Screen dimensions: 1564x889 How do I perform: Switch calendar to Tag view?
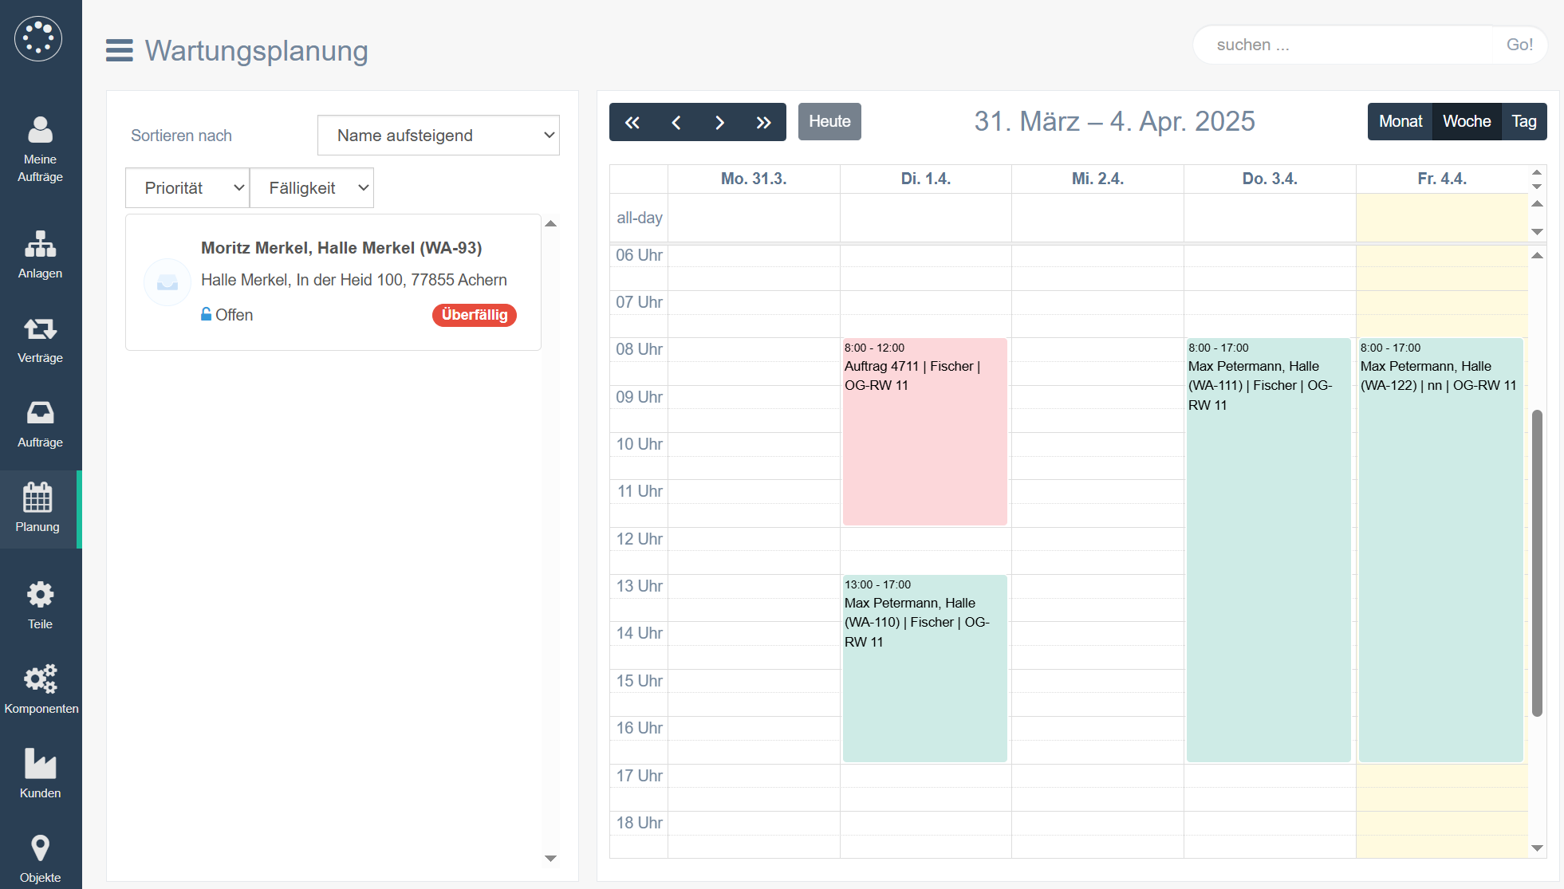(x=1523, y=122)
